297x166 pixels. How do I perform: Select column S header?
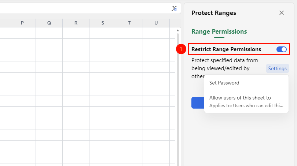tap(103, 23)
